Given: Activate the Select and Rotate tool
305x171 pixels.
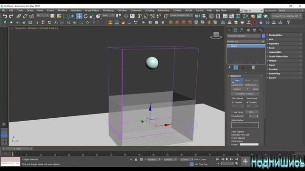Looking at the screenshot, I should coord(86,16).
